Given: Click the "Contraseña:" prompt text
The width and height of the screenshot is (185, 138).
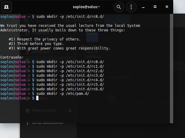Looking at the screenshot, I should tap(12, 57).
